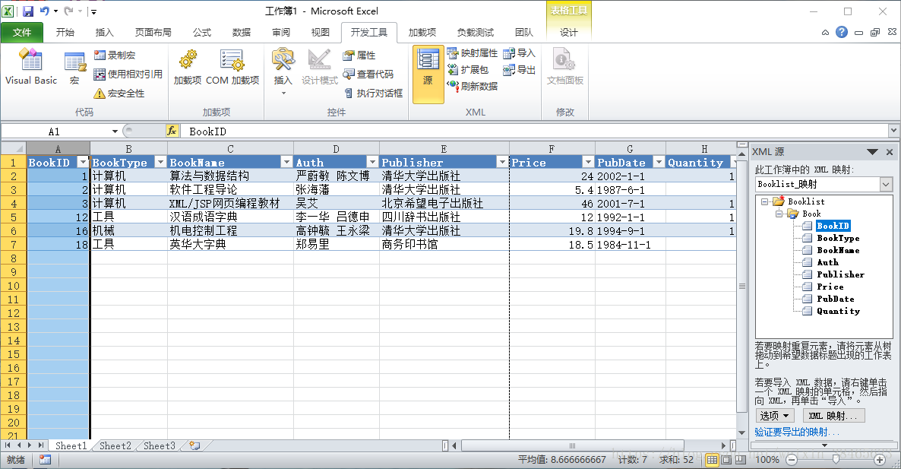
Task: Close the XML 源 task pane
Action: coord(890,152)
